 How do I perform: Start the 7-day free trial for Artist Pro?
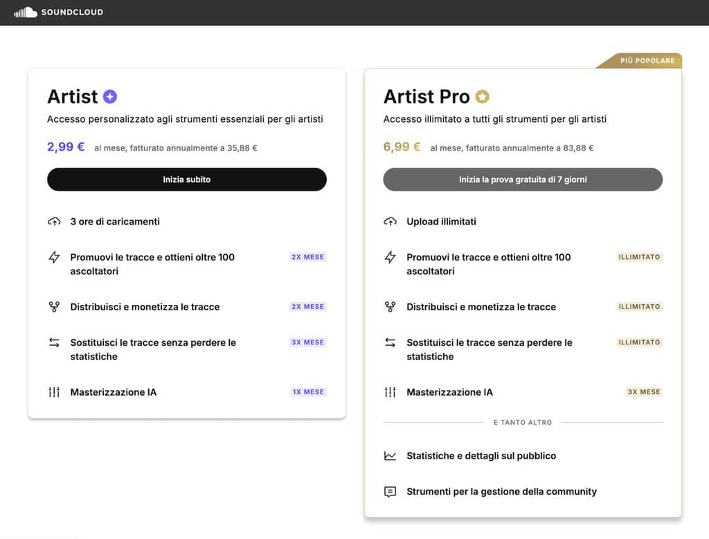click(x=523, y=179)
